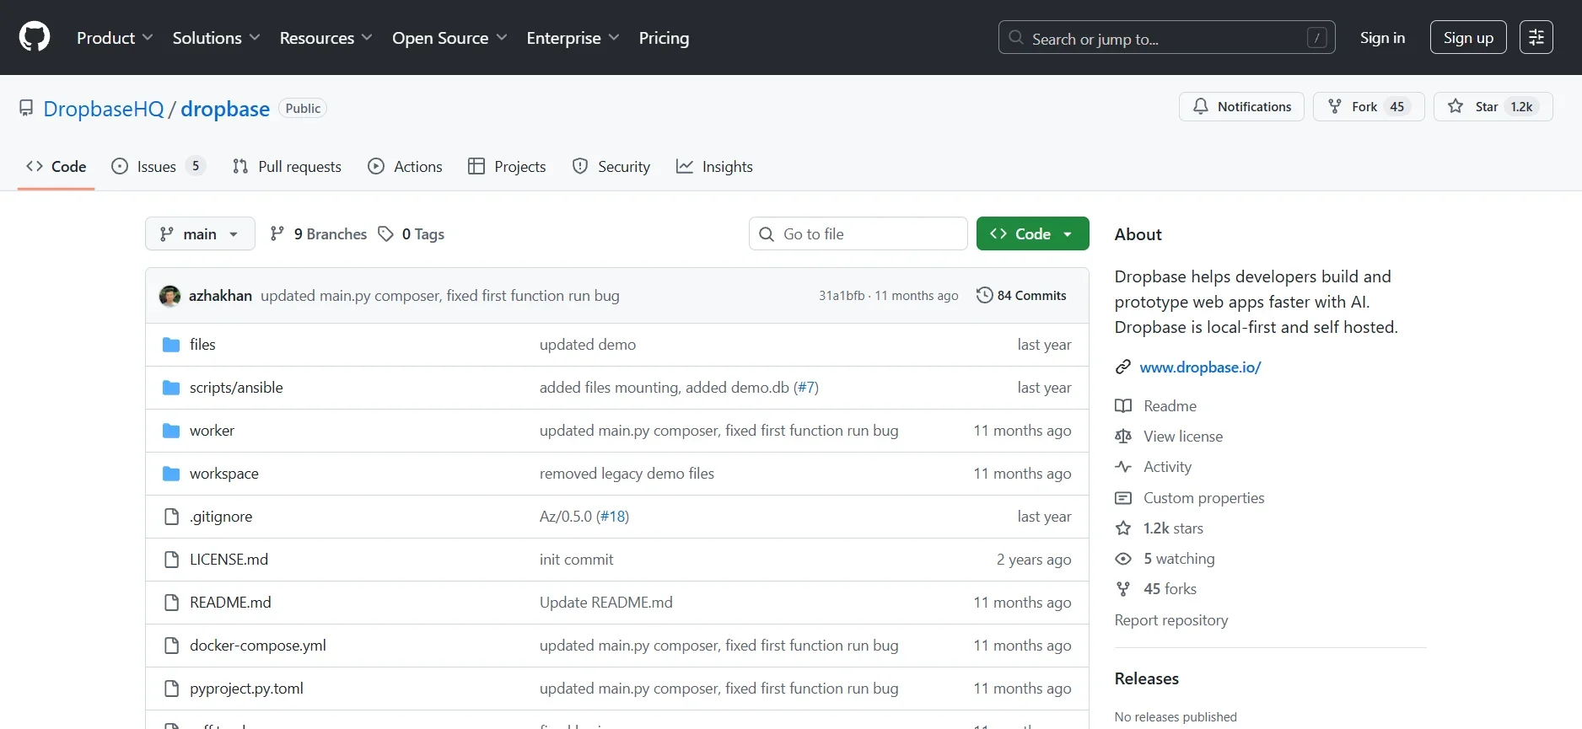The image size is (1582, 729).
Task: Open the Pricing page
Action: [x=664, y=38]
